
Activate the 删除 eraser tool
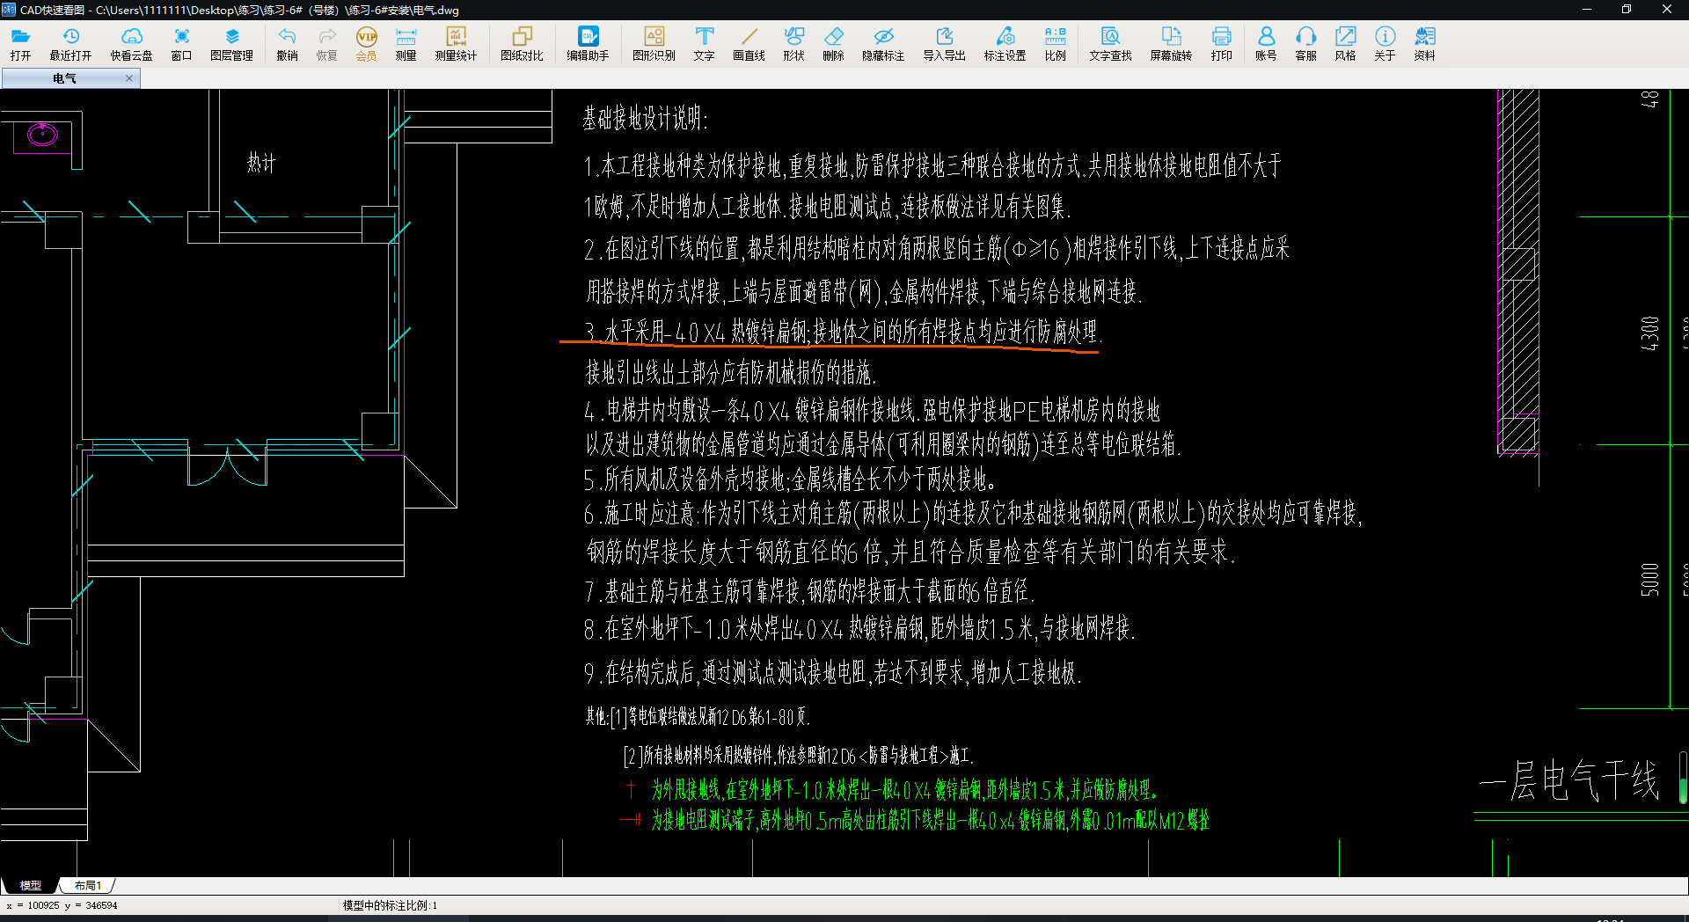click(833, 43)
